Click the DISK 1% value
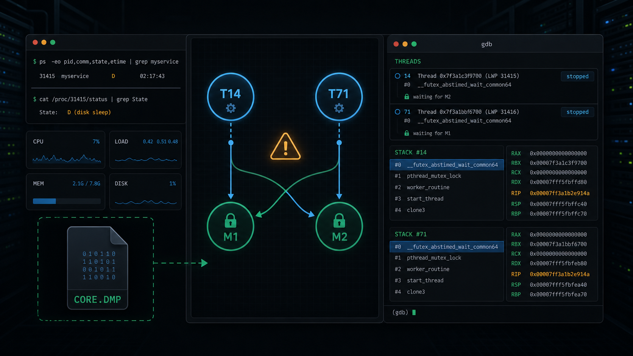Viewport: 633px width, 356px height. [x=173, y=183]
